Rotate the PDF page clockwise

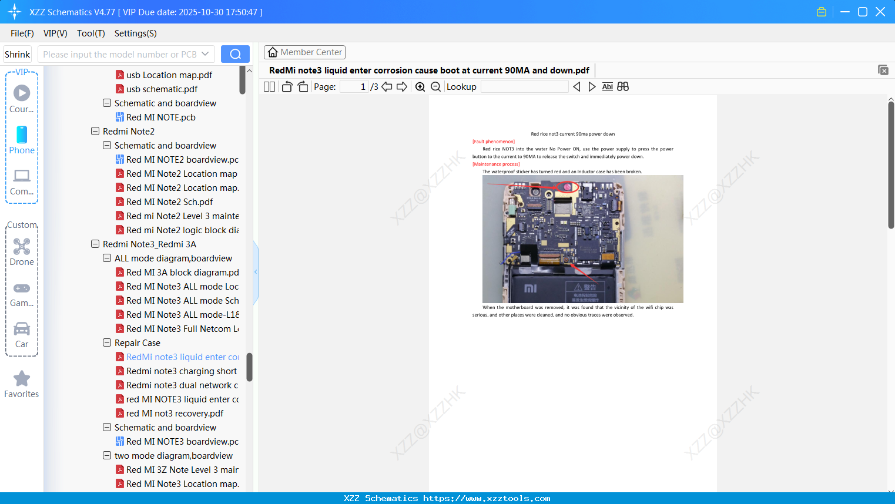point(303,86)
